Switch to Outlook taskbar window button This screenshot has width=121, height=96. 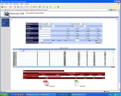[33, 95]
